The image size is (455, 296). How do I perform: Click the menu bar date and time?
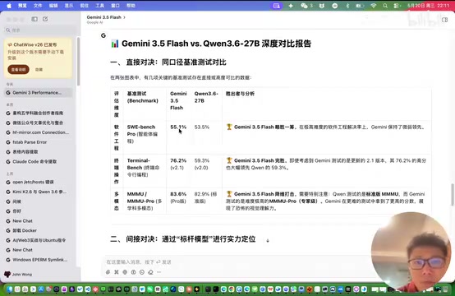(428, 6)
